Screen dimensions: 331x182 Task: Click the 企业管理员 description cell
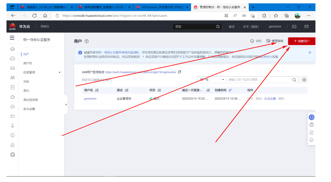click(x=124, y=98)
